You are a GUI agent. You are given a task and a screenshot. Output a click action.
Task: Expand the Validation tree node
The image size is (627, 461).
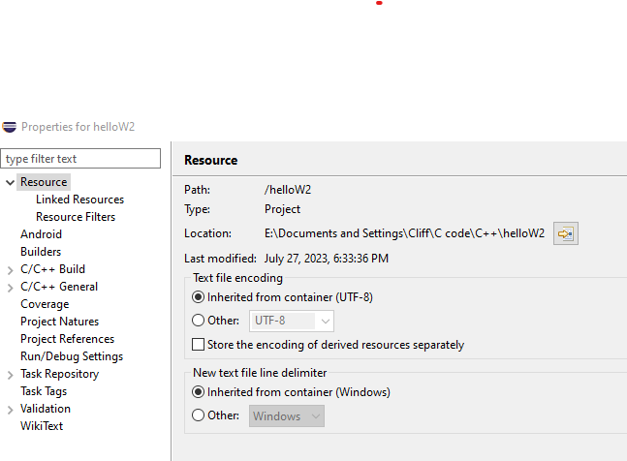click(x=11, y=410)
